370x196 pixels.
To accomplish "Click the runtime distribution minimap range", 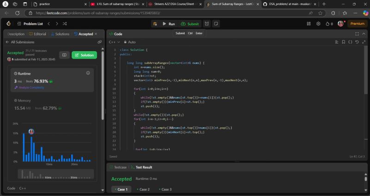I will click(x=56, y=174).
